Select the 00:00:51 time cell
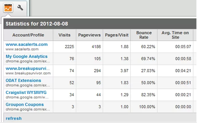 click(x=183, y=83)
